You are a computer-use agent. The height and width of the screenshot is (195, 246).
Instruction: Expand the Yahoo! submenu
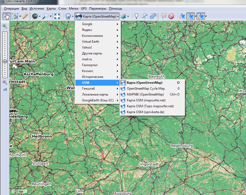(x=98, y=47)
